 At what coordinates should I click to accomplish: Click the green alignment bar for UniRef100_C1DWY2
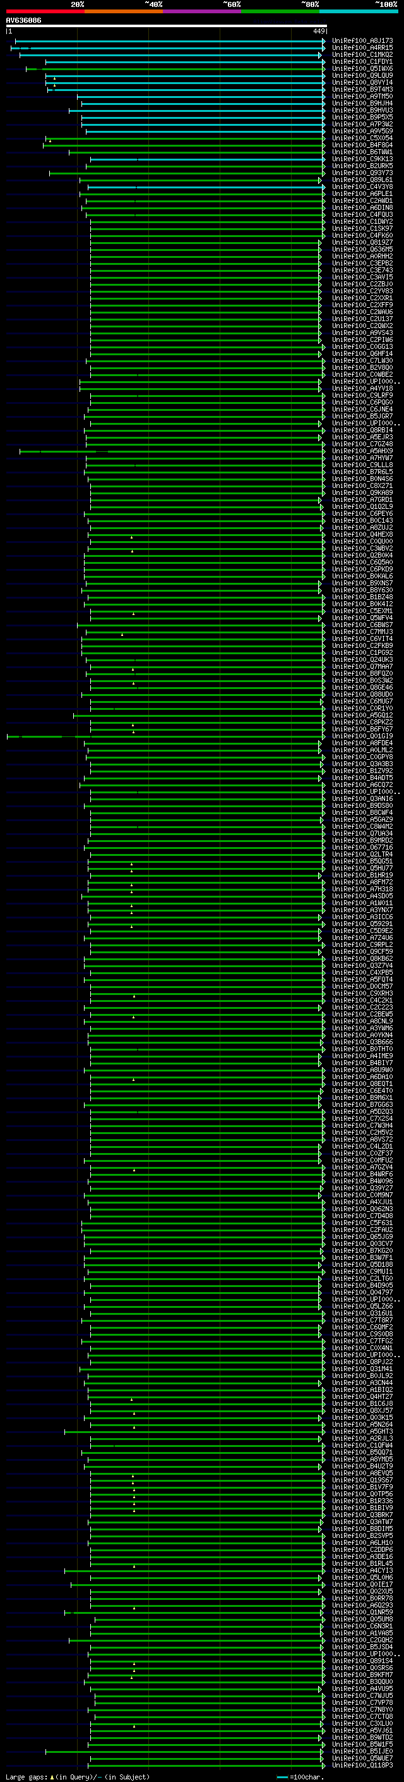(206, 222)
